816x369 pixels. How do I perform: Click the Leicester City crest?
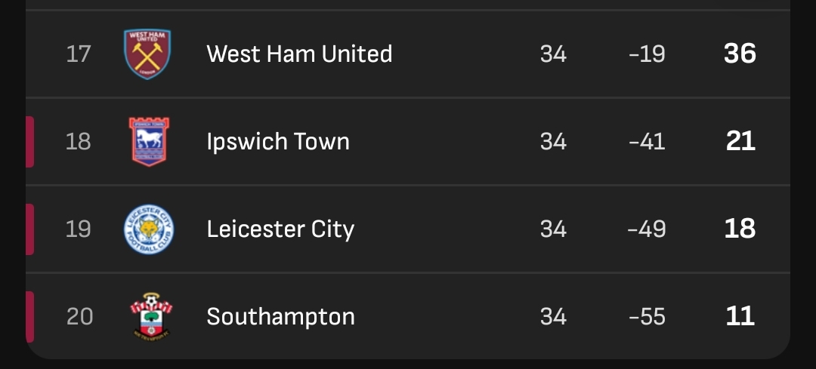[x=149, y=229]
